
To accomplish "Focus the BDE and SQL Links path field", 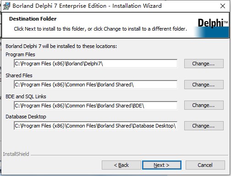I will click(x=96, y=106).
